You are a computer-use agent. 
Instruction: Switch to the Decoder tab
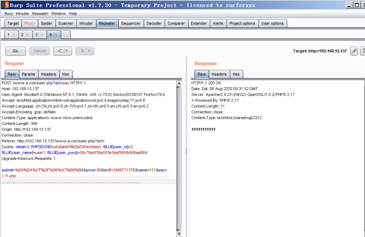[154, 24]
